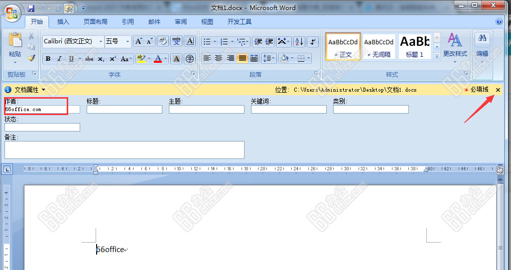Save the document from quick access toolbar
The image size is (511, 270).
[31, 8]
